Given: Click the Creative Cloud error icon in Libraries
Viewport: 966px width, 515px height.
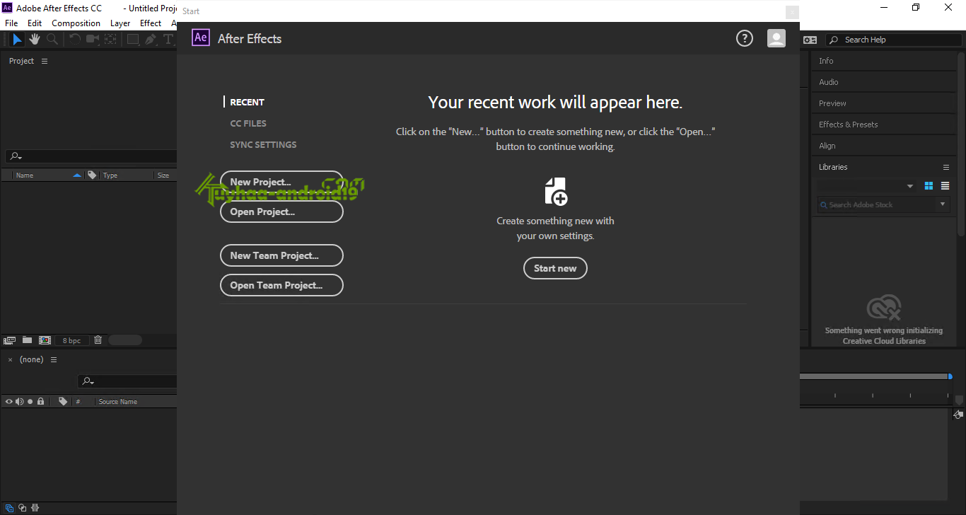Looking at the screenshot, I should pos(884,308).
